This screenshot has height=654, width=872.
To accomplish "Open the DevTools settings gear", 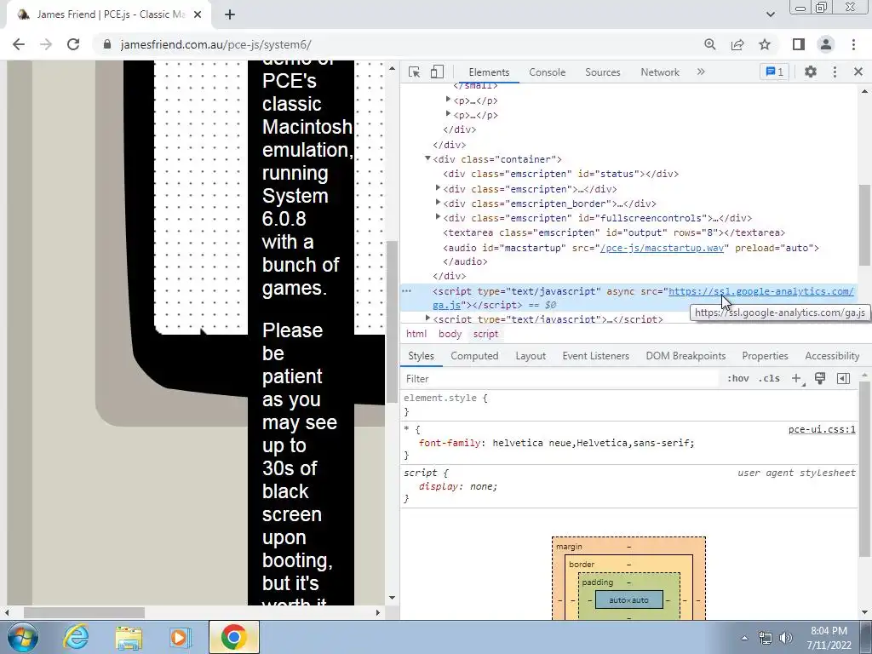I will (811, 72).
